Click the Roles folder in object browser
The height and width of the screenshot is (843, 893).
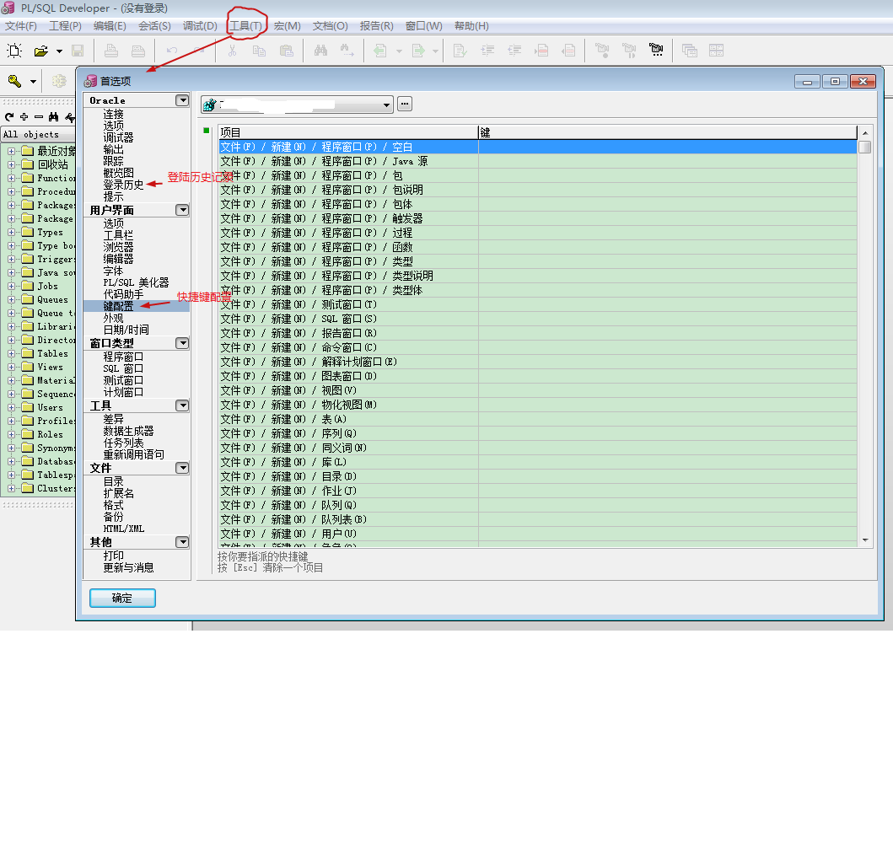[x=43, y=435]
